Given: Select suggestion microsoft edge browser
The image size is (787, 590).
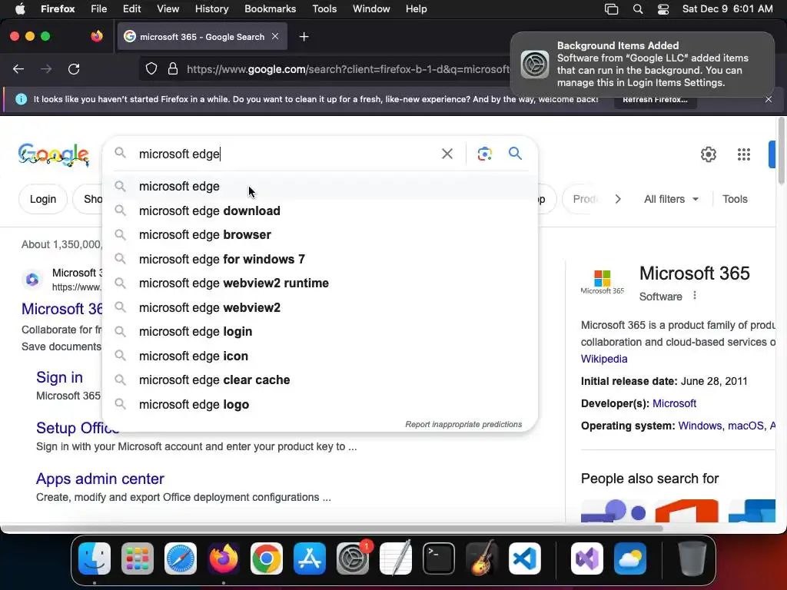Looking at the screenshot, I should pyautogui.click(x=320, y=235).
